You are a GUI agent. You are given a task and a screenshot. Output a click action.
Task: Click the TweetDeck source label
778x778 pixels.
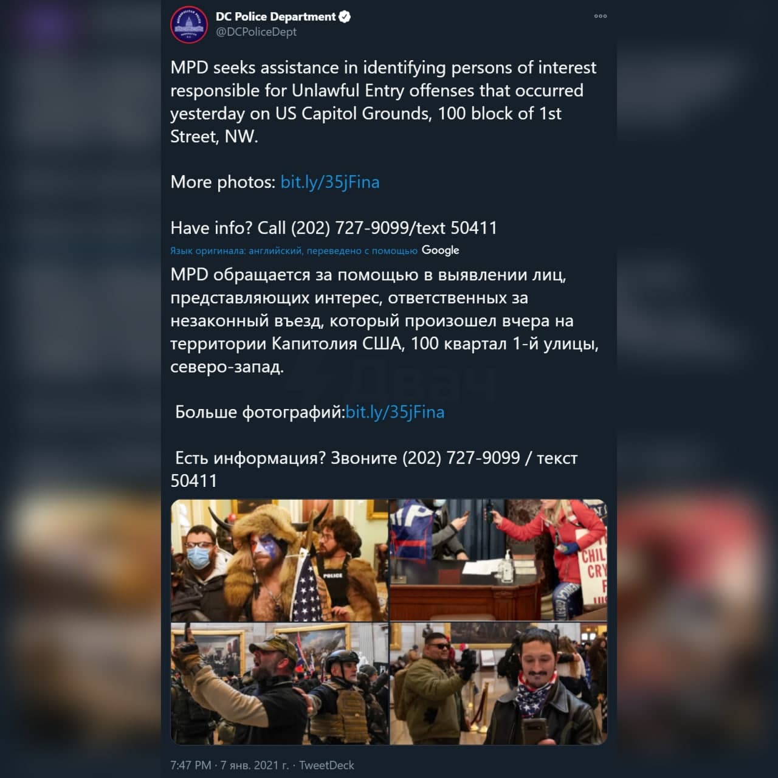point(326,765)
